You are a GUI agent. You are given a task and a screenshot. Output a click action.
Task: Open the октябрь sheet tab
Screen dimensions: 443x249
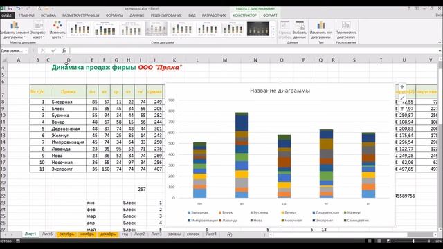[66, 234]
